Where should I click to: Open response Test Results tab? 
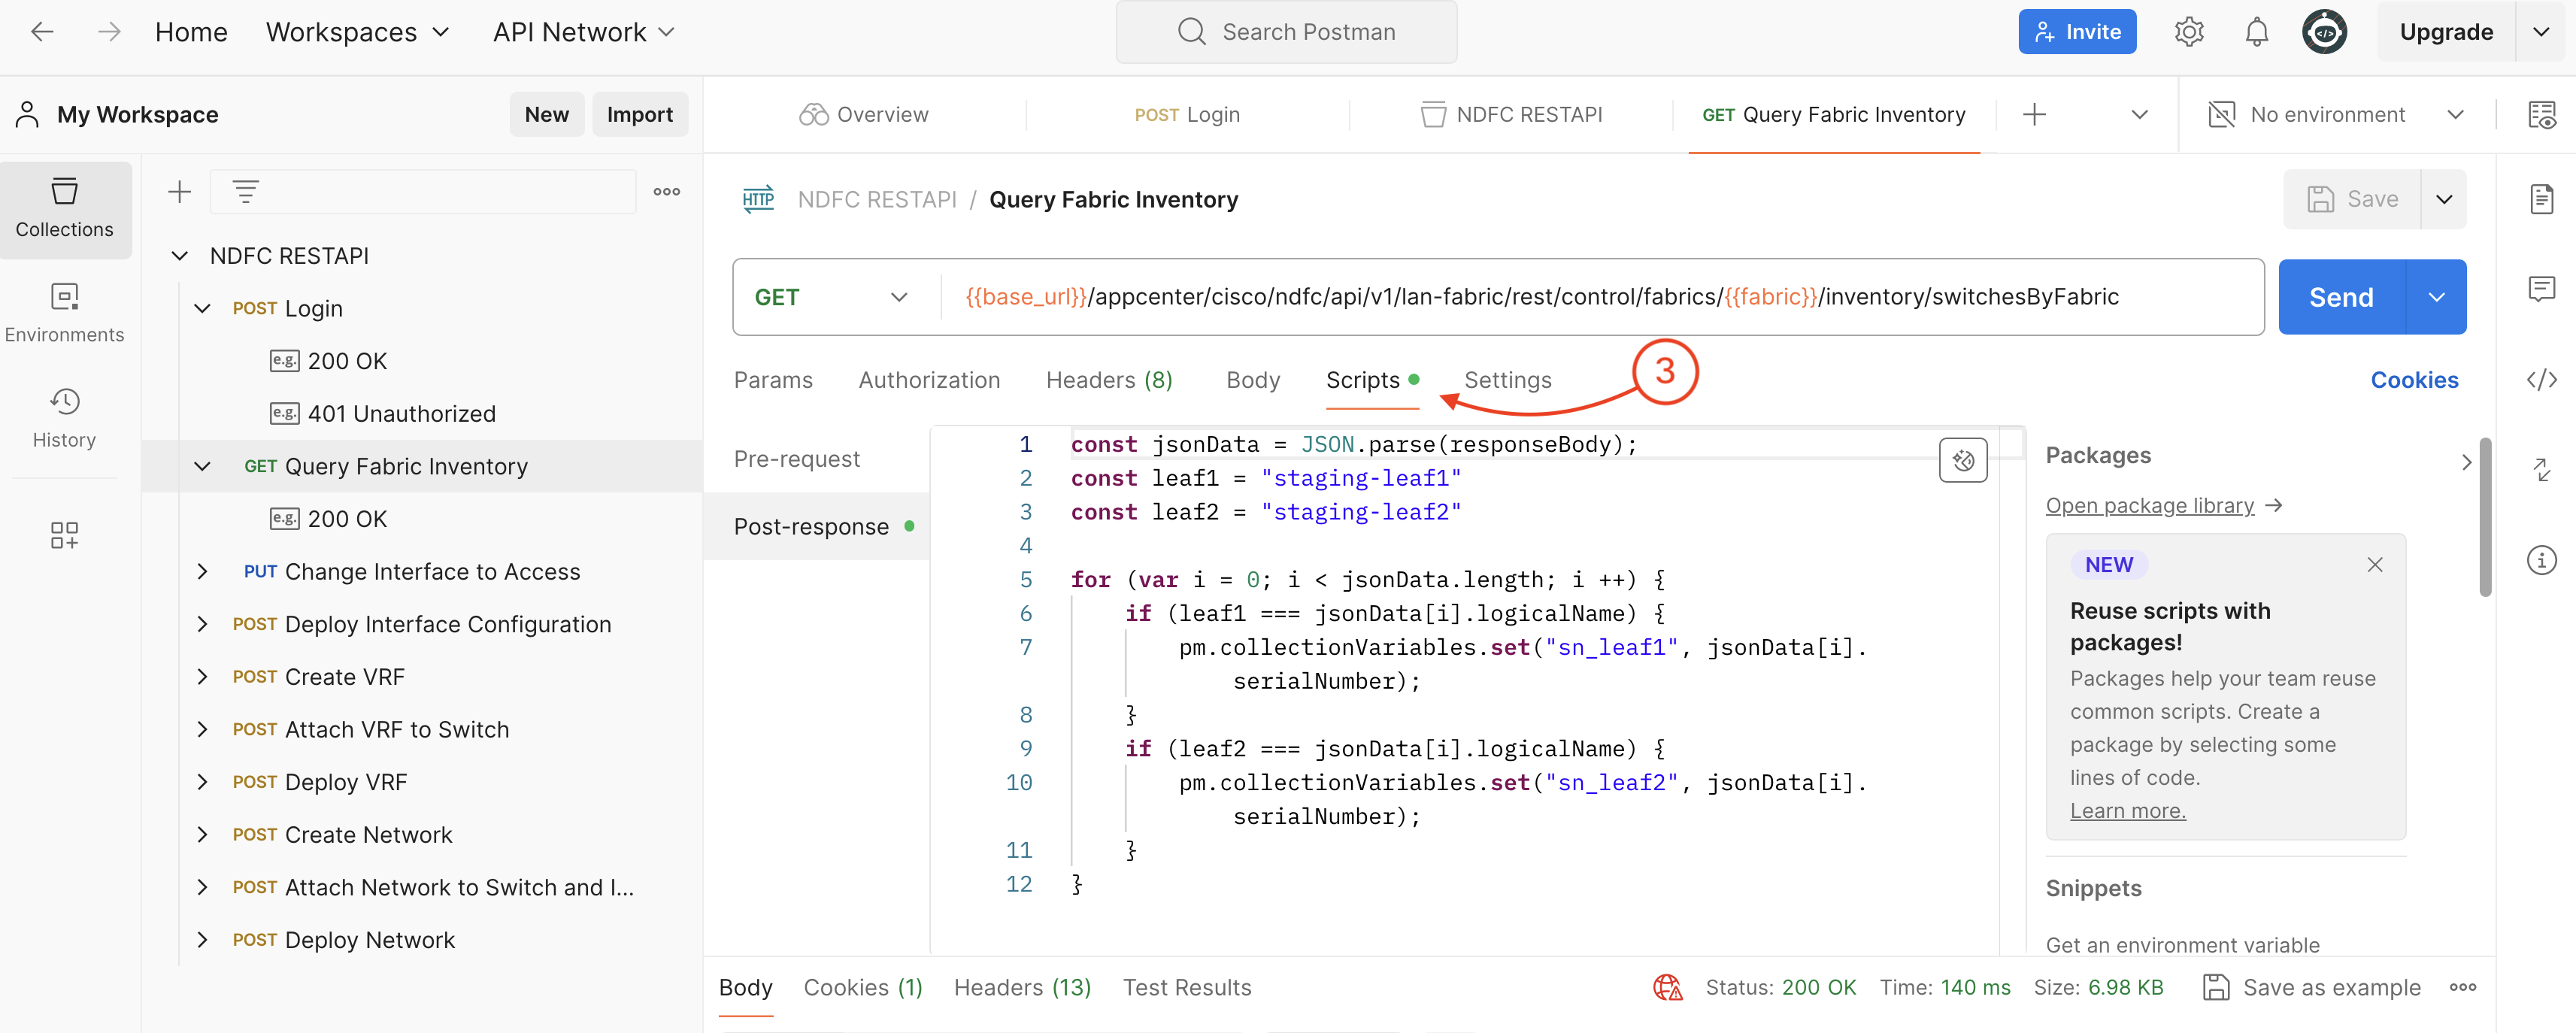1186,987
